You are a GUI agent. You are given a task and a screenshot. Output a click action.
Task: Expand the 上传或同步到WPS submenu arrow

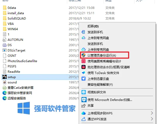point(152,113)
